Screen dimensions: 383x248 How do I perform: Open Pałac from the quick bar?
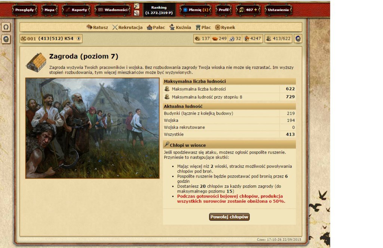pyautogui.click(x=156, y=27)
